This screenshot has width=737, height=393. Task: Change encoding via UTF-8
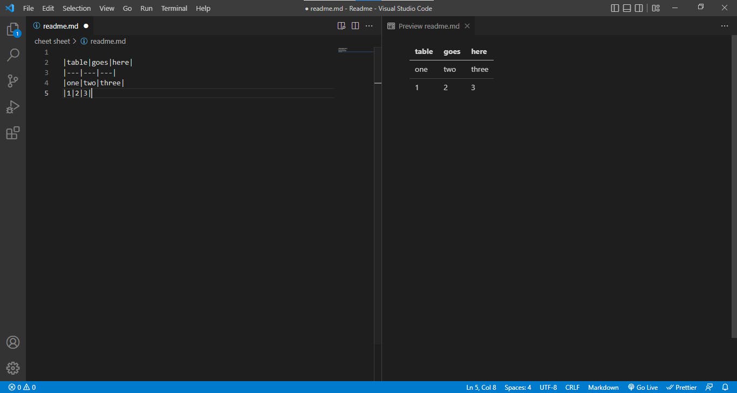click(x=548, y=387)
